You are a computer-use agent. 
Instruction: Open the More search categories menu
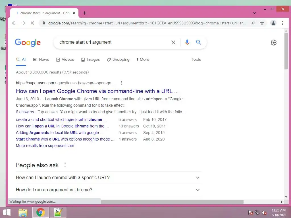143,60
